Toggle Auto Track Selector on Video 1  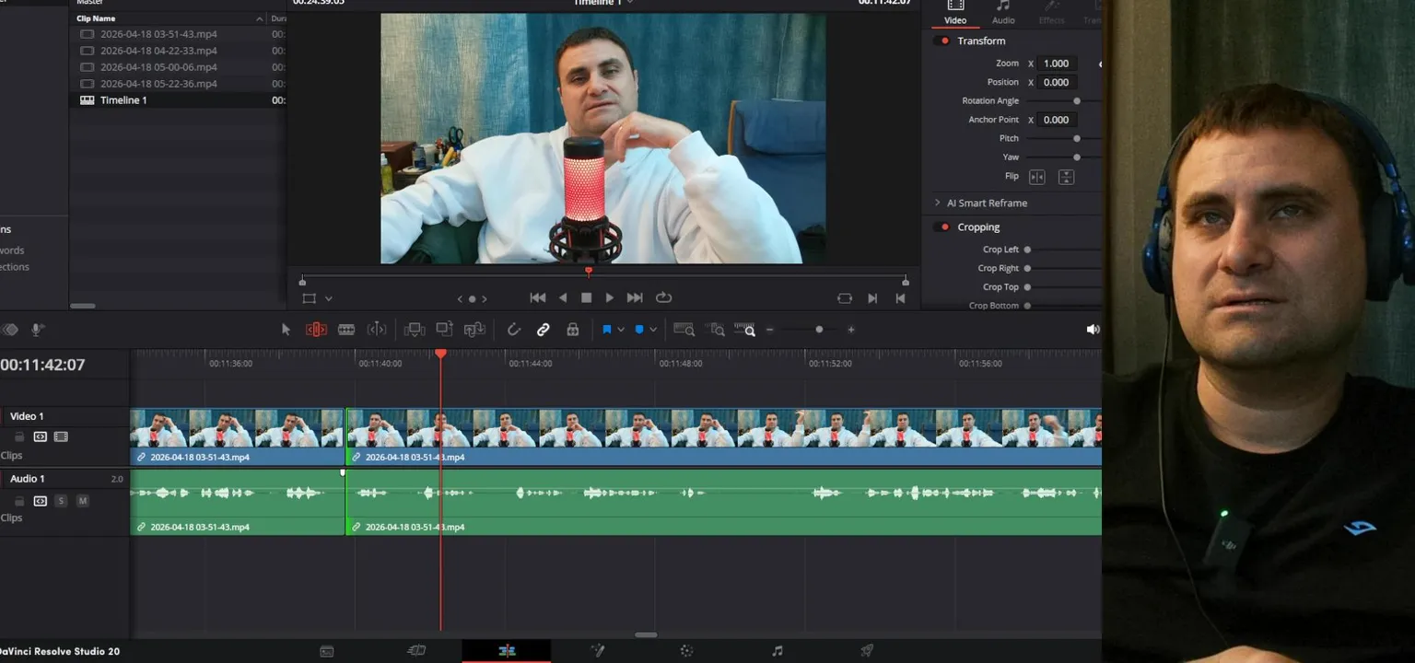coord(41,436)
